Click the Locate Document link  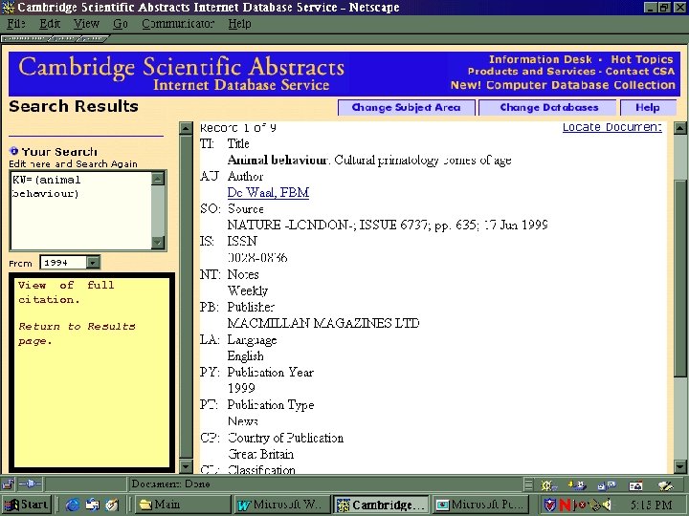click(x=612, y=127)
